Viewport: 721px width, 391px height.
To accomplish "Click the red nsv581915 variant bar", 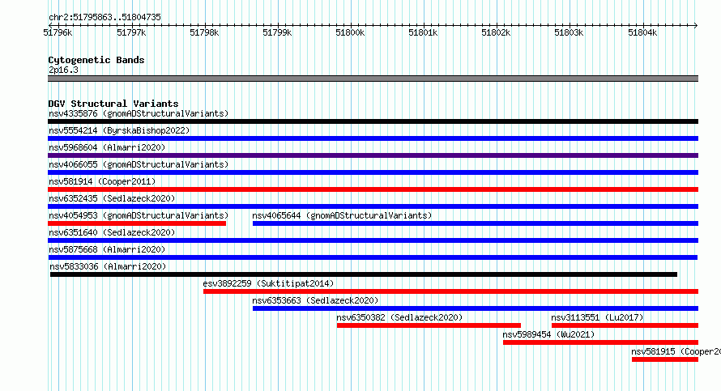I will pos(665,359).
